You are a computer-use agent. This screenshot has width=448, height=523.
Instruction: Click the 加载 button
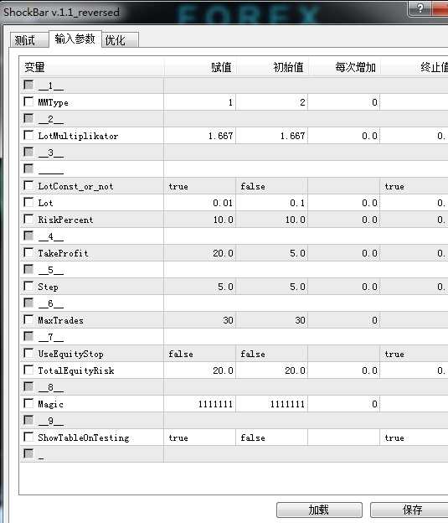coord(319,510)
